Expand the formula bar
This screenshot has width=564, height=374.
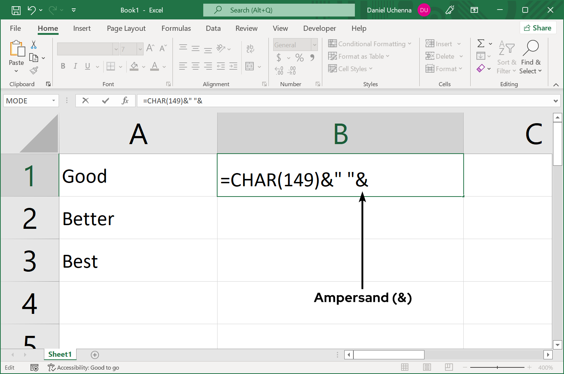(556, 101)
